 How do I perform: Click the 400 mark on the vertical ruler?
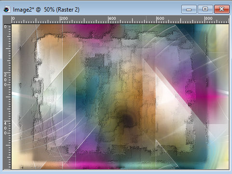point(5,128)
